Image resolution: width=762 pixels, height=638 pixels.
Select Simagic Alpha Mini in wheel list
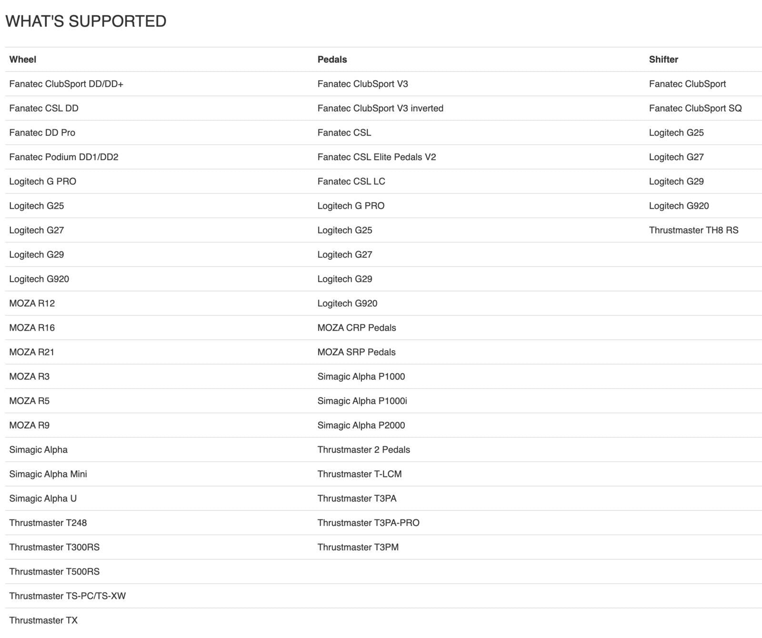(x=48, y=474)
